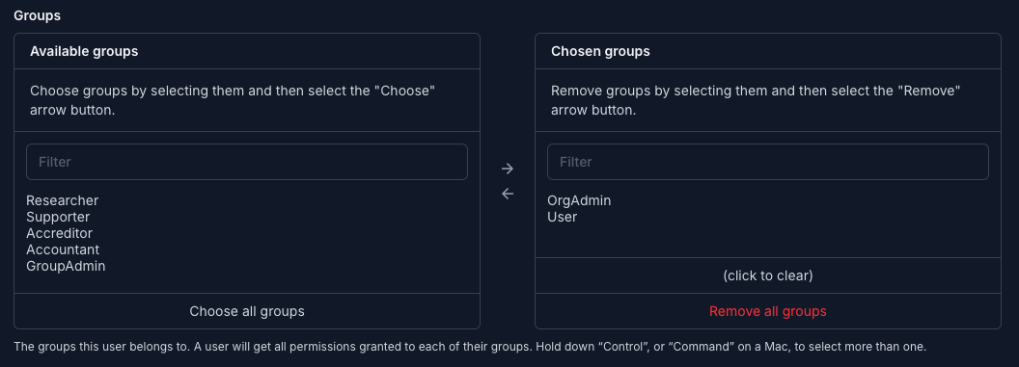Click the left-arrow Remove button
The width and height of the screenshot is (1019, 367).
pos(508,194)
